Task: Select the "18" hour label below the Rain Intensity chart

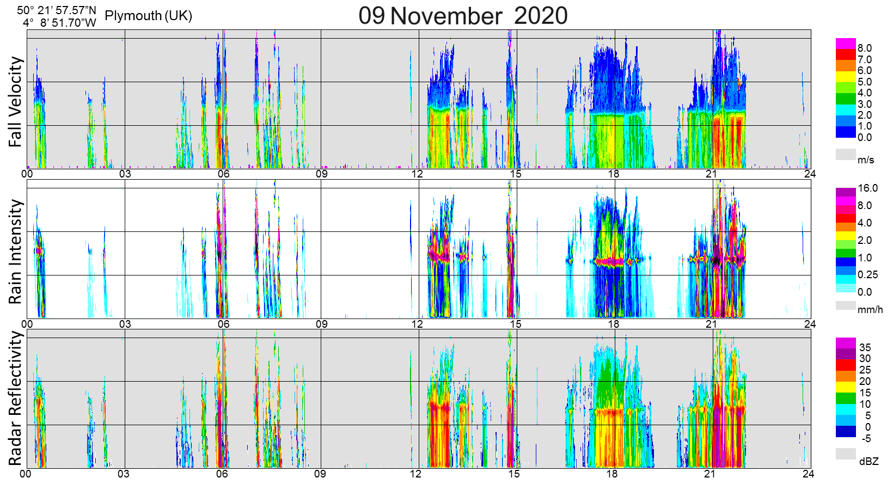Action: (x=614, y=324)
